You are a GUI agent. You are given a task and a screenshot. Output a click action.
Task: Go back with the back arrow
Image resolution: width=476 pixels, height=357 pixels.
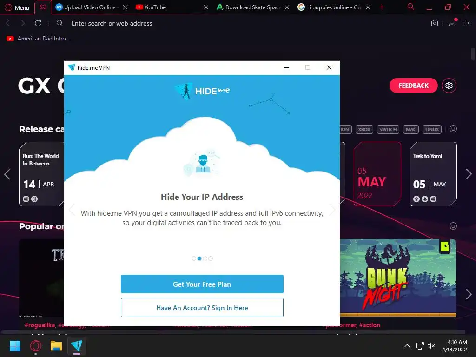click(x=8, y=23)
